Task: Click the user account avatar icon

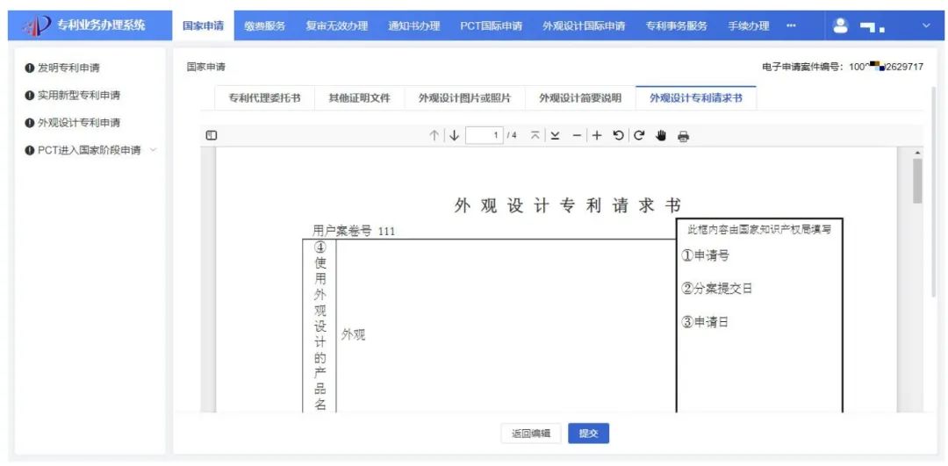Action: [840, 25]
